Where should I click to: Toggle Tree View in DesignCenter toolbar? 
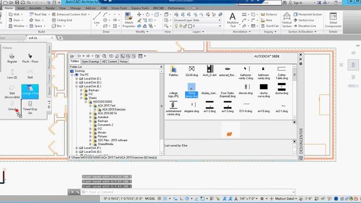(x=122, y=56)
